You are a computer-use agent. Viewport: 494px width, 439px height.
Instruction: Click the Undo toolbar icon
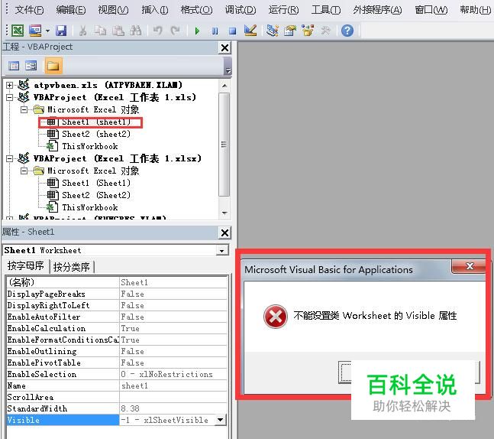point(157,31)
